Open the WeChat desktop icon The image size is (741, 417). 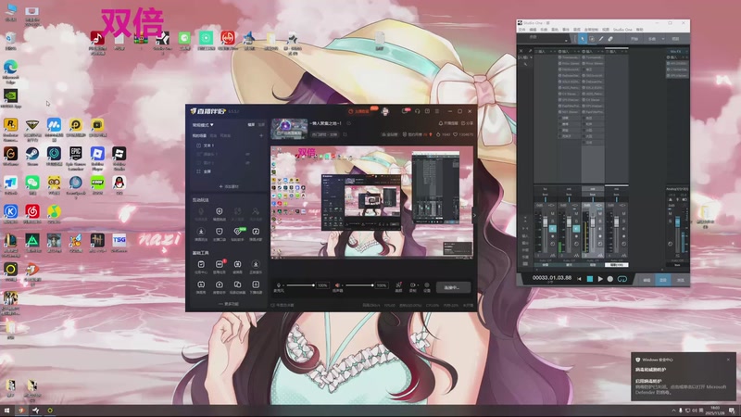coord(32,183)
